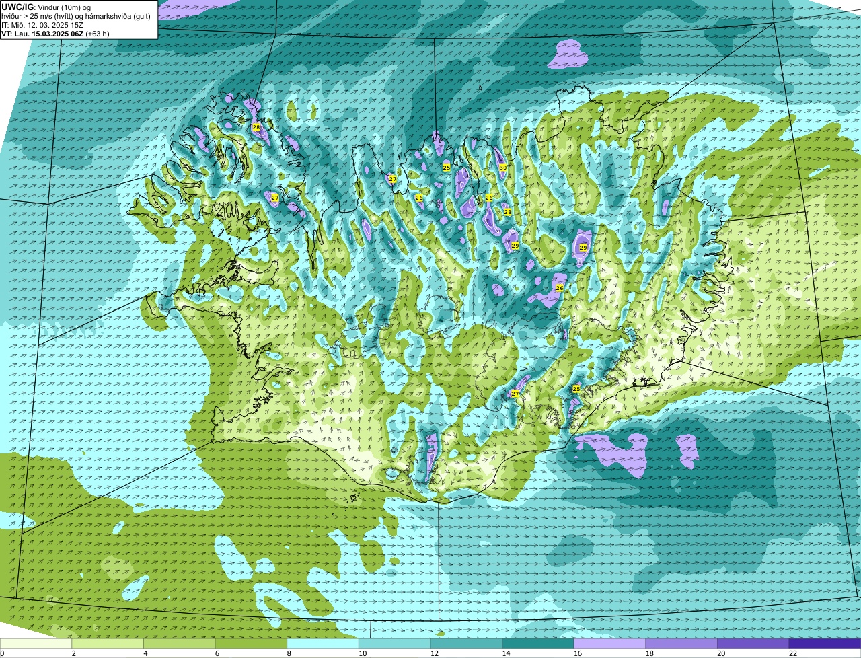Viewport: 861px width, 658px height.
Task: Click the legend tick label '16'
Action: (x=578, y=653)
